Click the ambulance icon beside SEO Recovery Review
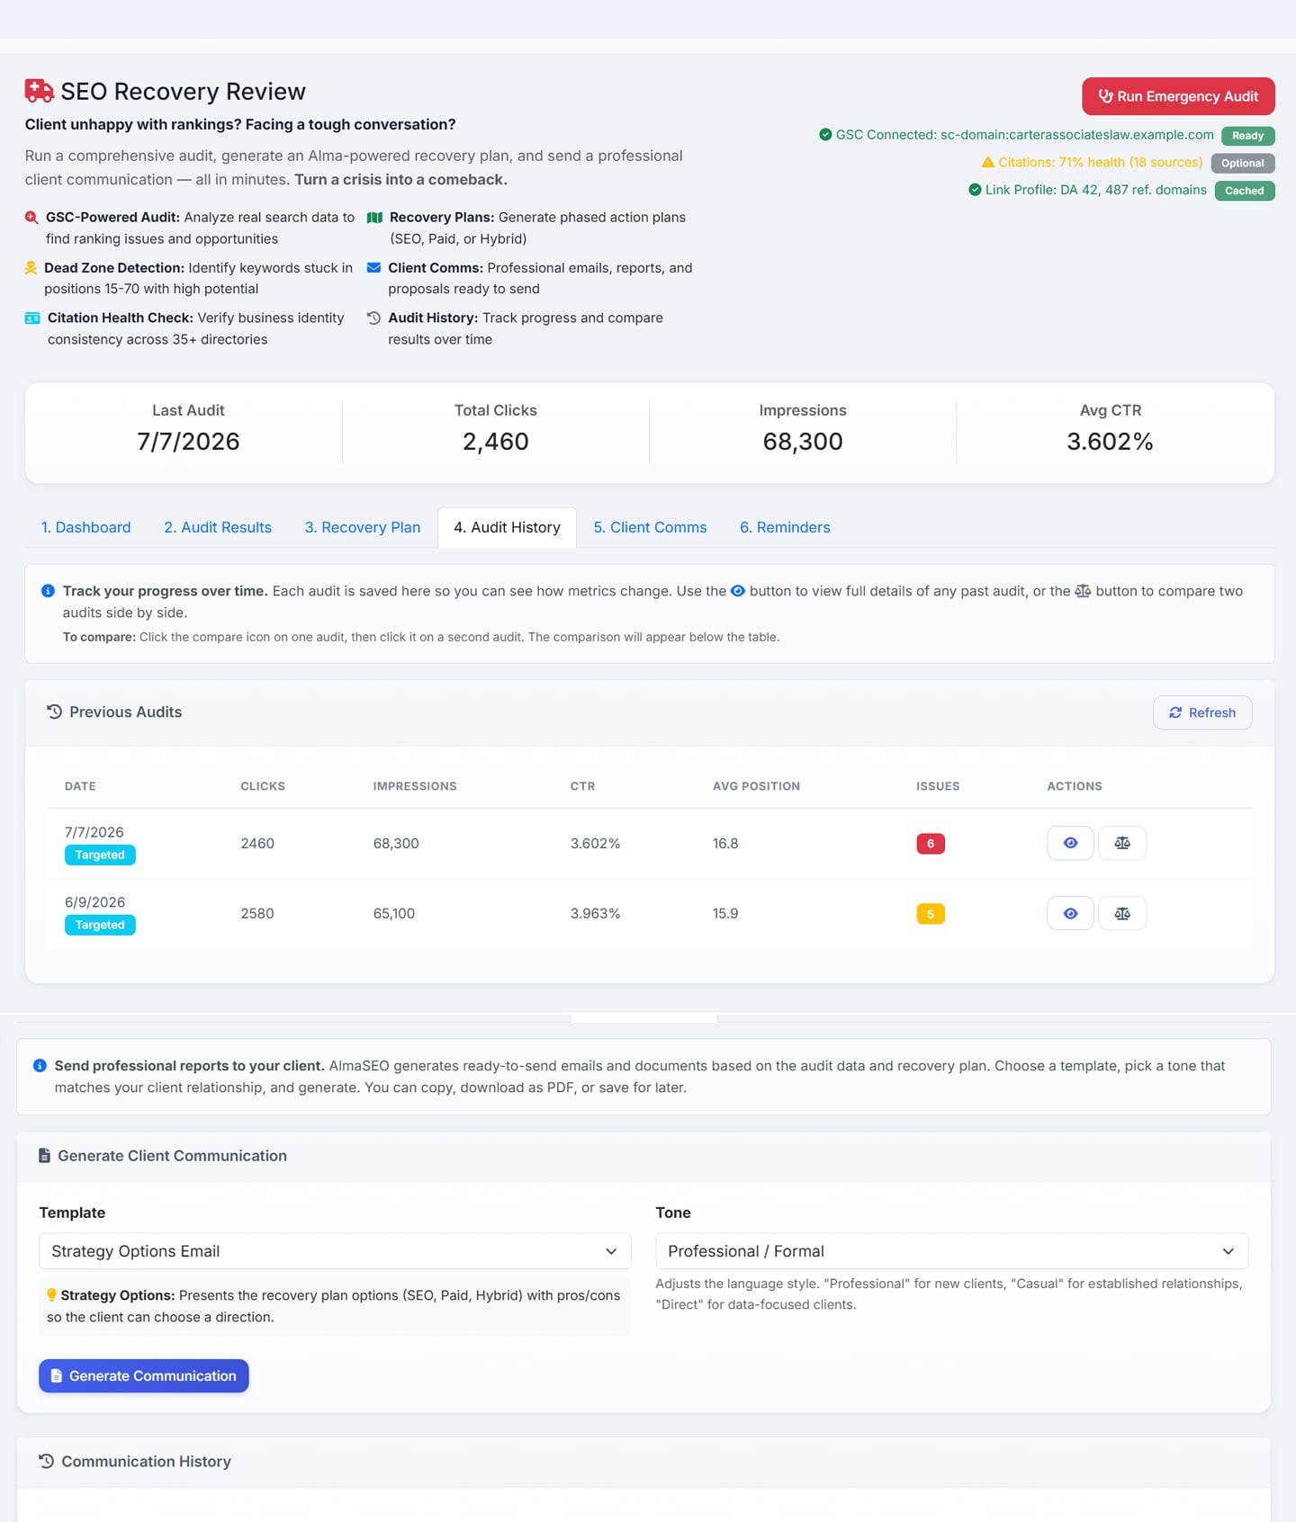Image resolution: width=1296 pixels, height=1522 pixels. tap(40, 91)
